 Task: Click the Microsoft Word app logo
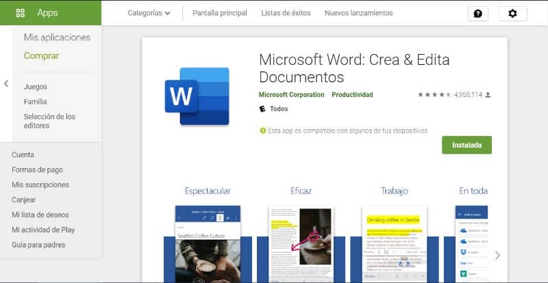coord(197,96)
